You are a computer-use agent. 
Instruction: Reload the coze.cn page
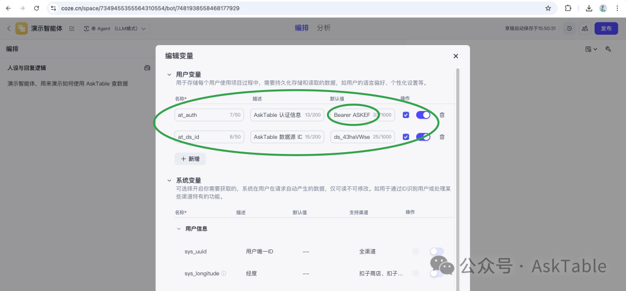(37, 8)
